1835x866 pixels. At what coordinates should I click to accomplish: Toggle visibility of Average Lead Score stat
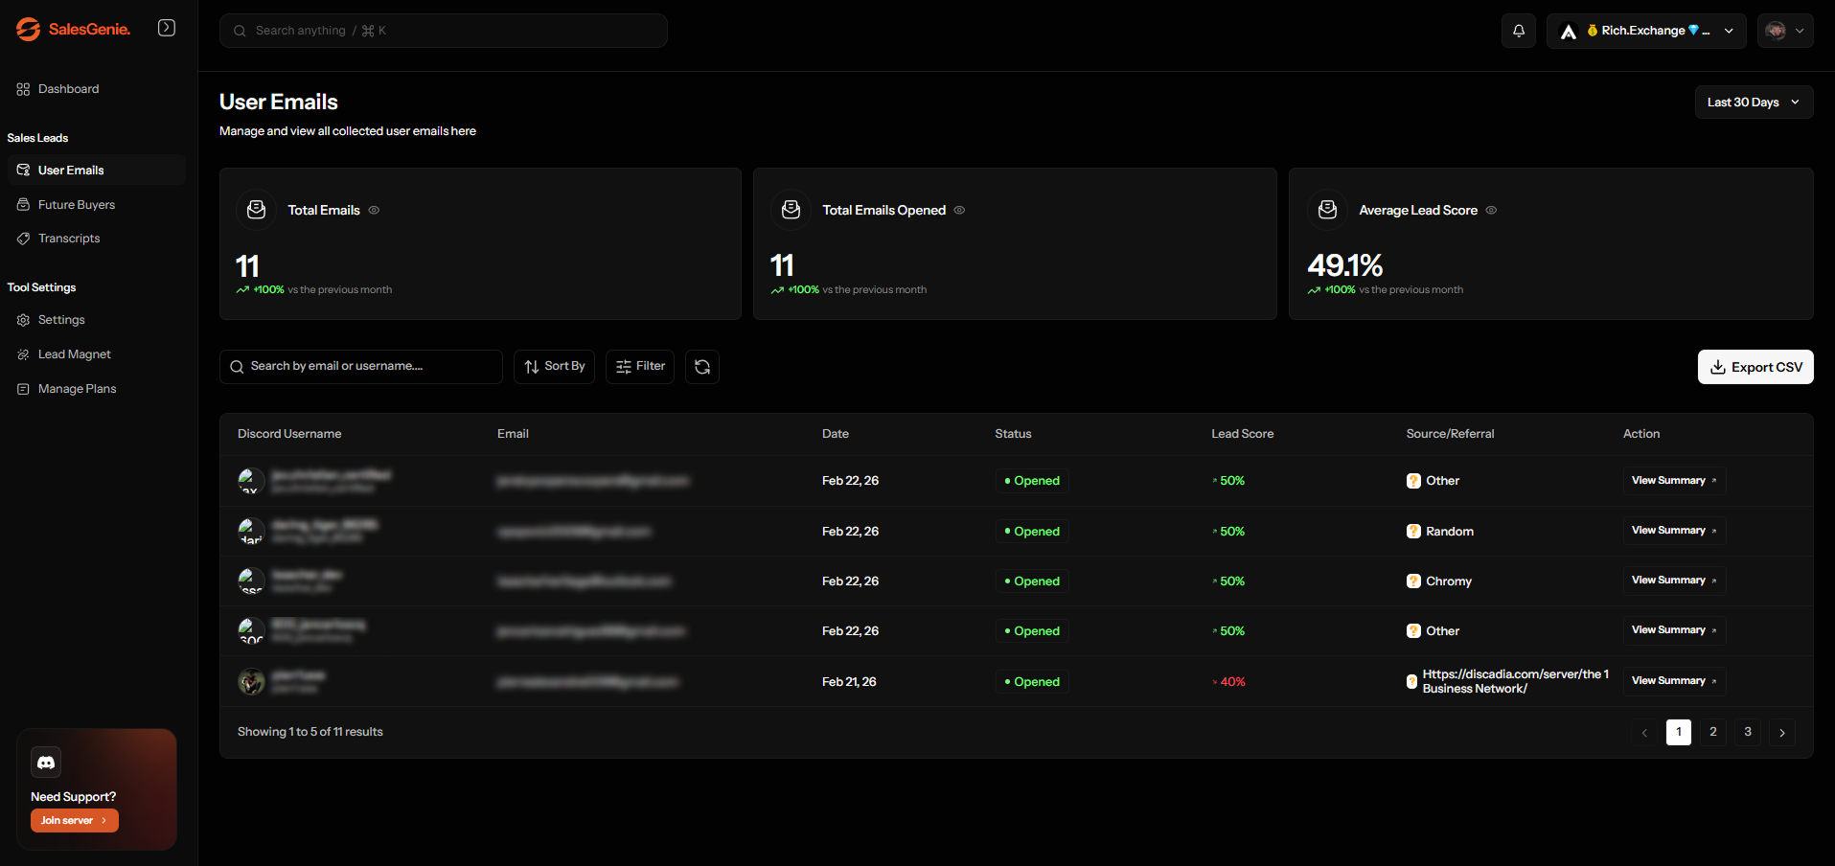pos(1491,210)
